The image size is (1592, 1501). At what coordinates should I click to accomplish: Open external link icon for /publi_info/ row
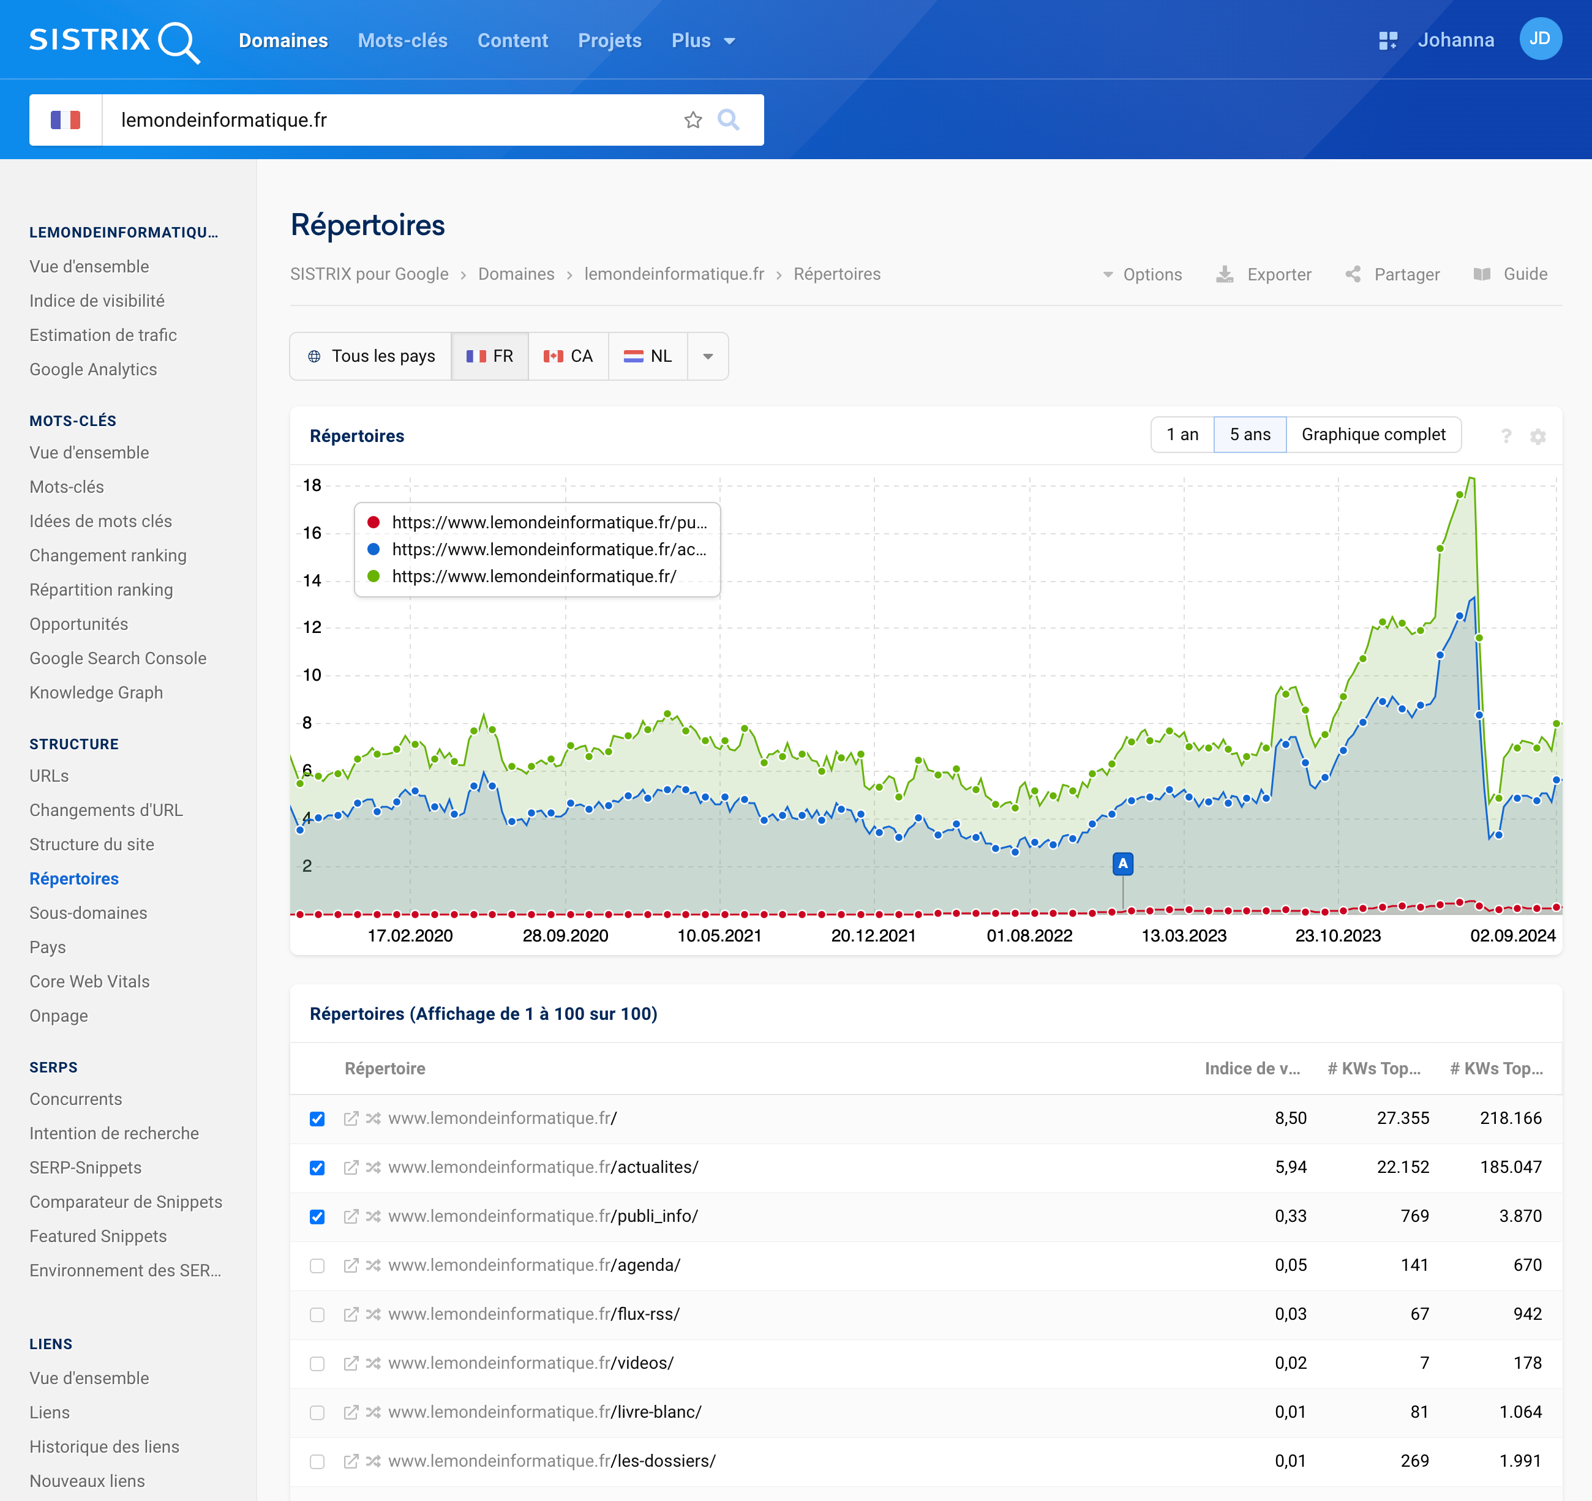click(351, 1216)
